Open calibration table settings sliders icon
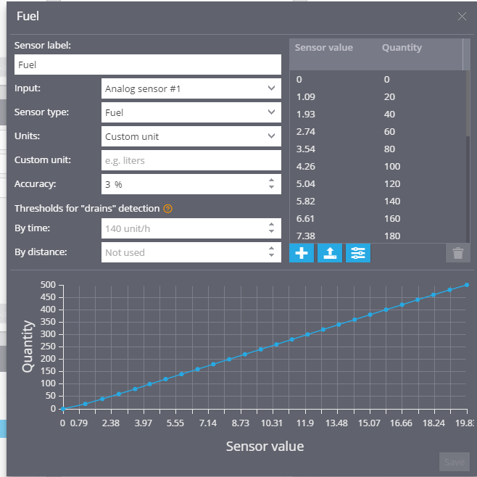This screenshot has width=477, height=477. click(358, 253)
